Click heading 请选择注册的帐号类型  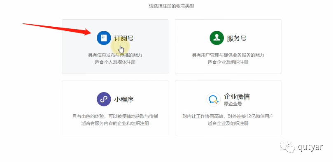tap(172, 6)
